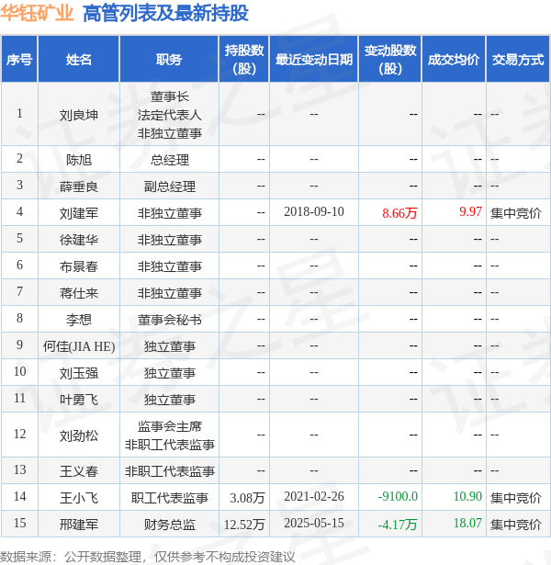
Task: Select the 序号 column header
Action: point(19,59)
